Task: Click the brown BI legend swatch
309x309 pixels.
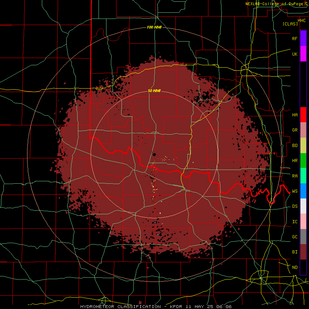Action: (x=303, y=252)
